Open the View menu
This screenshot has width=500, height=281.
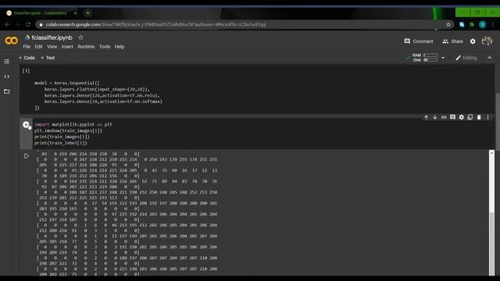tap(52, 47)
